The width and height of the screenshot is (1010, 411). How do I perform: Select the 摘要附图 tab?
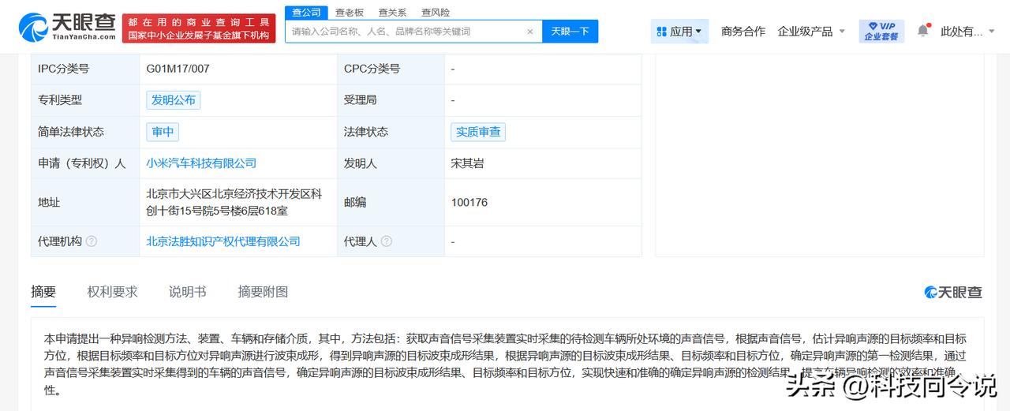(x=263, y=292)
